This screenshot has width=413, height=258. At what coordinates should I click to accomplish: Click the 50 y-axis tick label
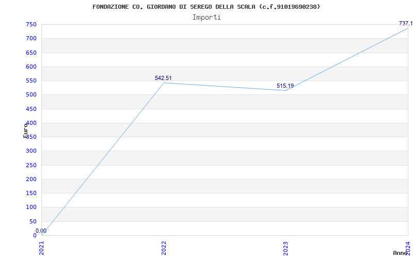[x=33, y=221]
